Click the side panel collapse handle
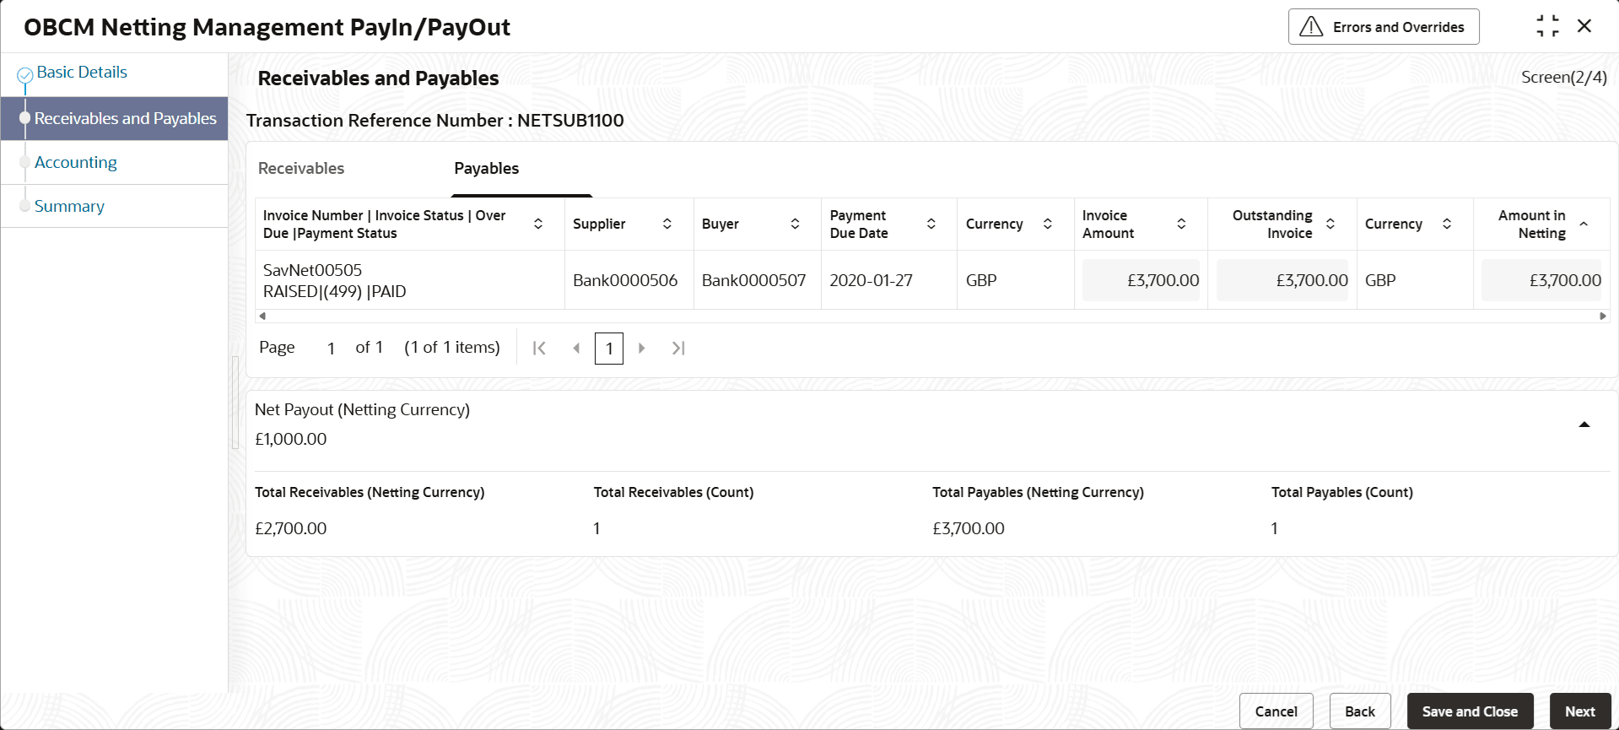 (x=235, y=403)
